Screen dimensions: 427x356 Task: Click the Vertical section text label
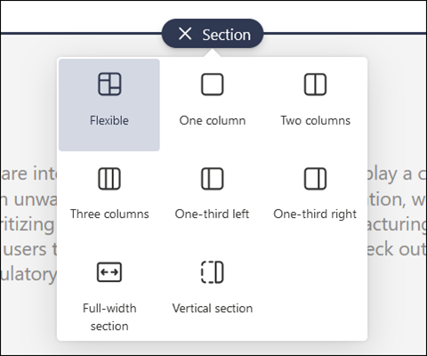pos(213,308)
